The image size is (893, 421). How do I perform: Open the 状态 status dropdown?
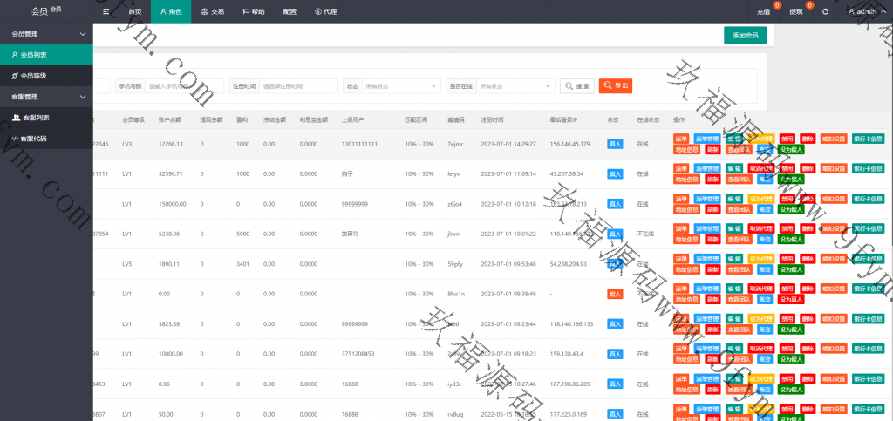pyautogui.click(x=401, y=86)
